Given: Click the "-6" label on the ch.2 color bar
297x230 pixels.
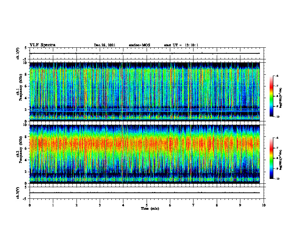Looking at the screenshot, I should [277, 138].
